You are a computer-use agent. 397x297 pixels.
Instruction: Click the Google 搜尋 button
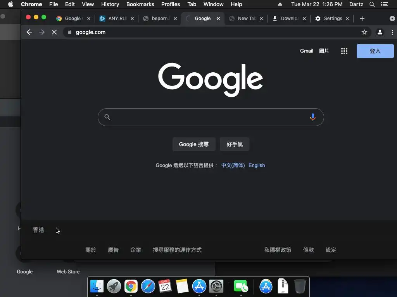[x=194, y=144]
